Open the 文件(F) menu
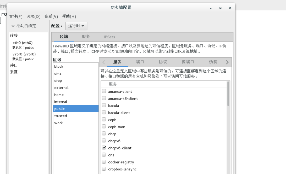The width and height of the screenshot is (286, 174). click(16, 16)
